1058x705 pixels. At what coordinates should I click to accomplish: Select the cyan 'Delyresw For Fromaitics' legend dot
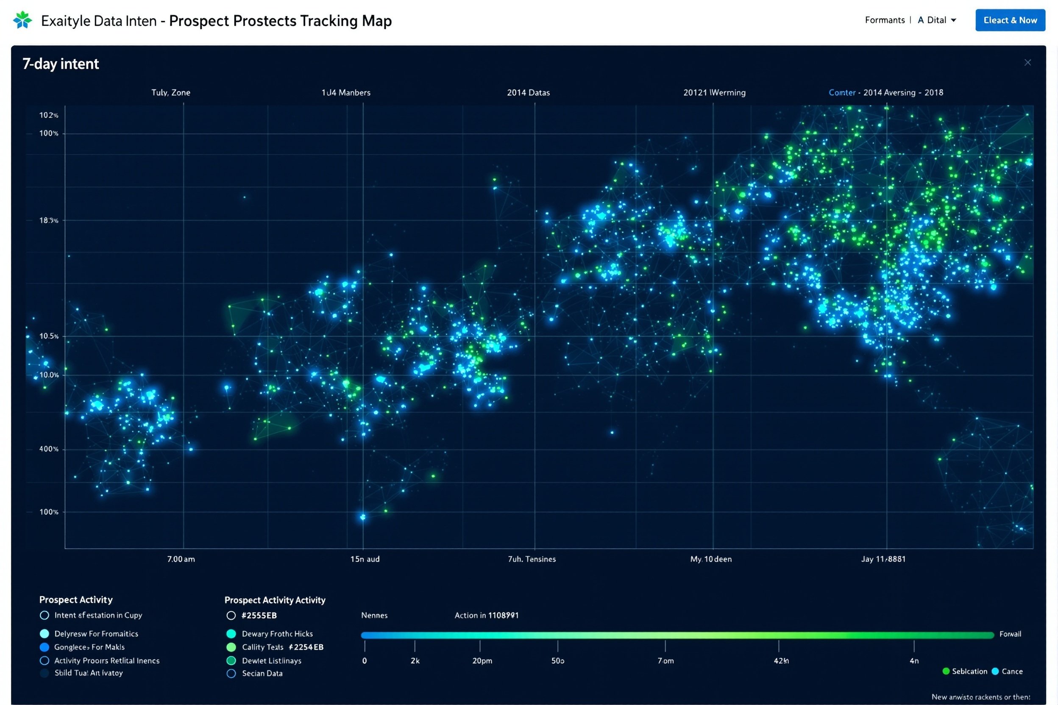[45, 633]
